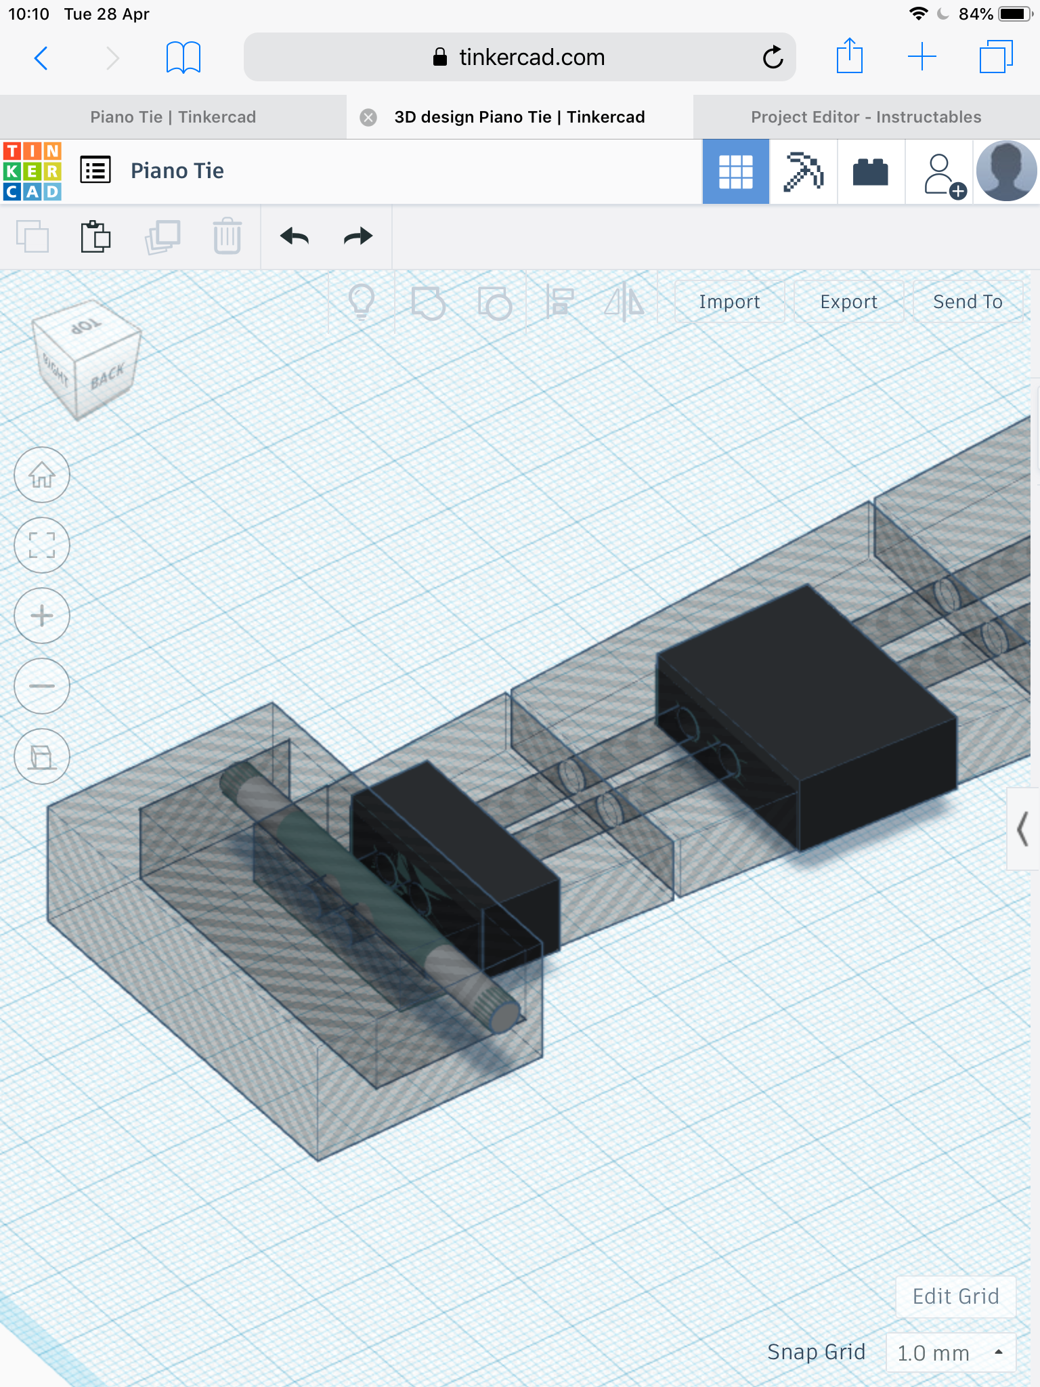Open the Align tool
This screenshot has width=1040, height=1387.
coord(560,302)
